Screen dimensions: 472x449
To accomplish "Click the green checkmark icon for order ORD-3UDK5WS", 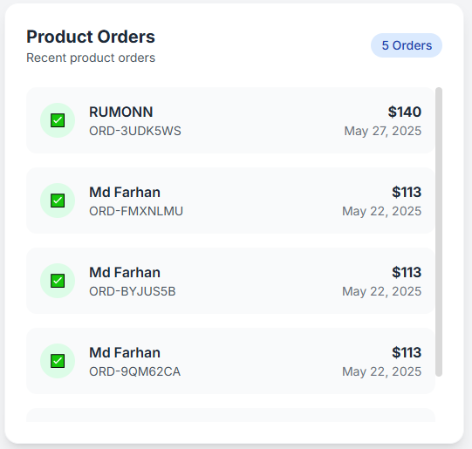I will coord(58,120).
